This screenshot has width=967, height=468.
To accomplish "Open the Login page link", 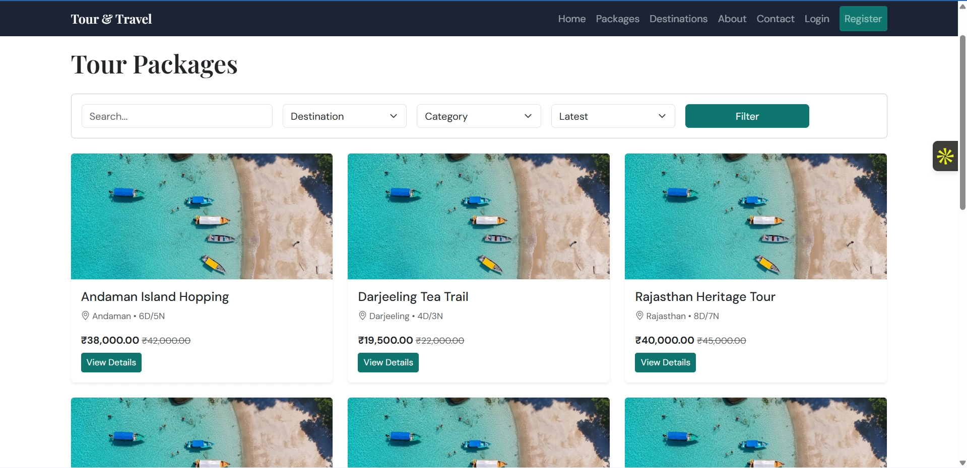I will (x=817, y=19).
